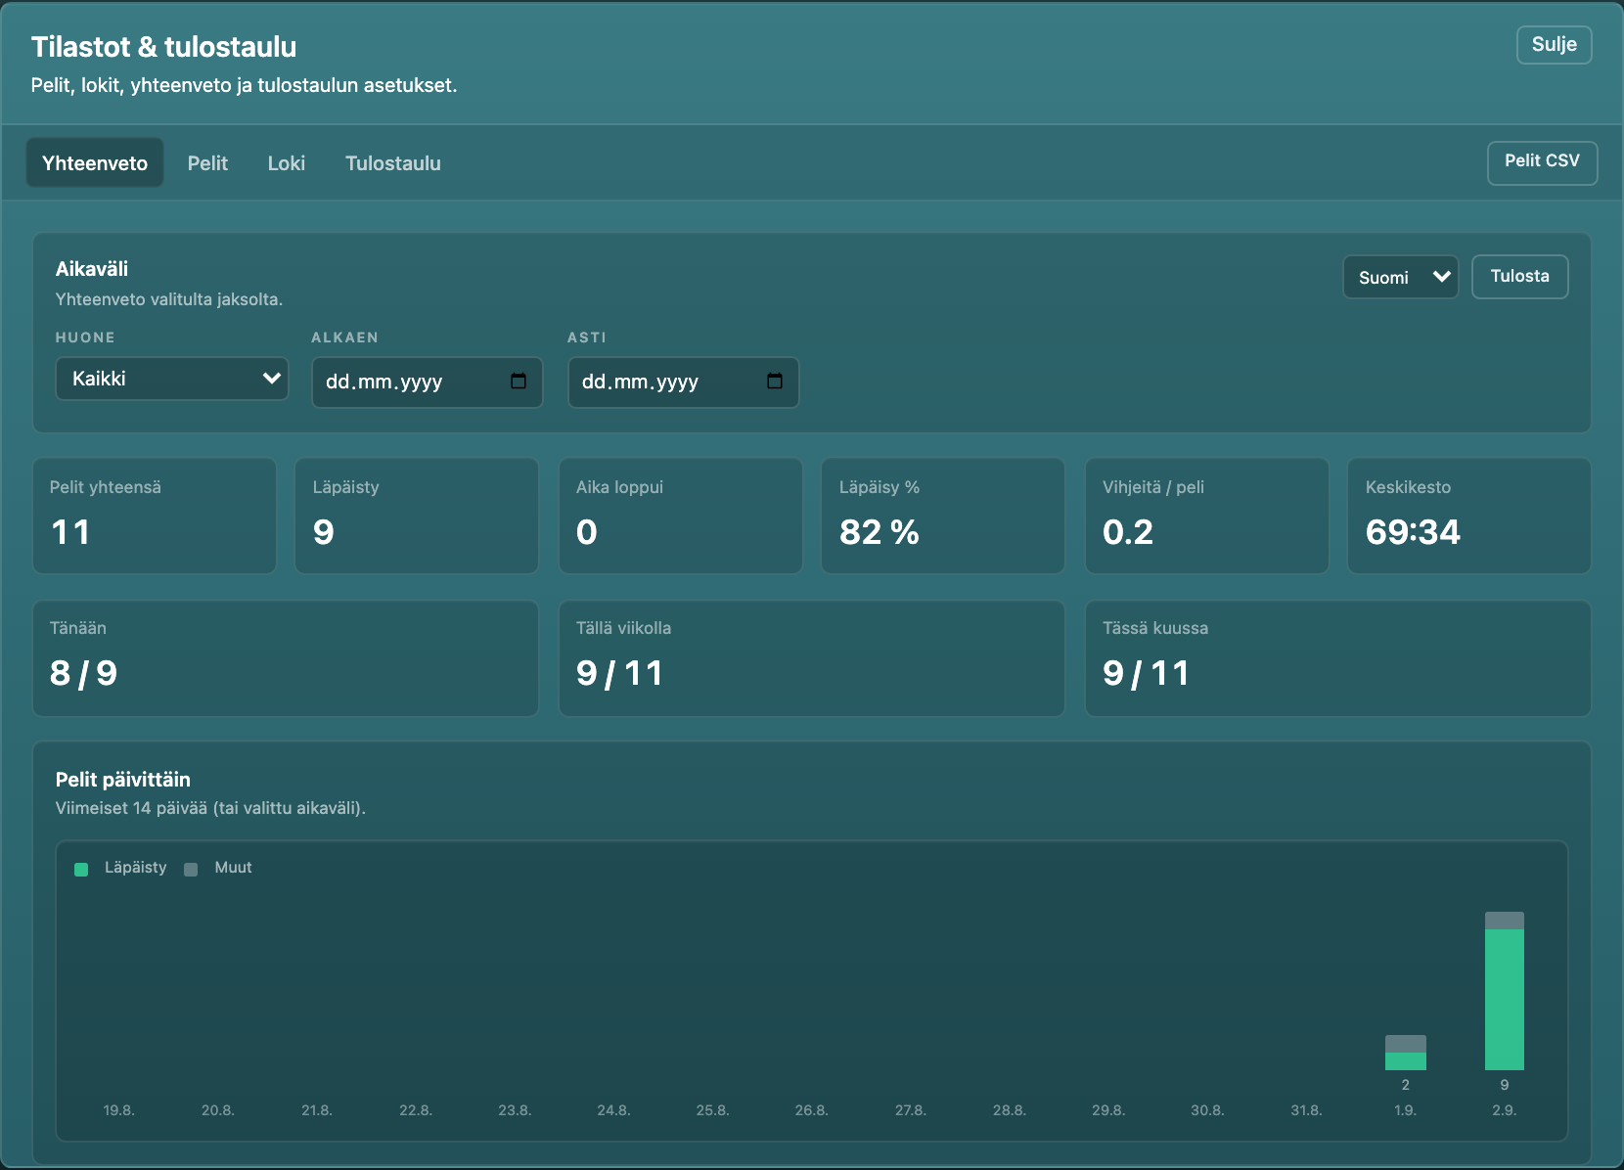The width and height of the screenshot is (1624, 1170).
Task: Click the bar for 2.9. in chart
Action: [1504, 991]
